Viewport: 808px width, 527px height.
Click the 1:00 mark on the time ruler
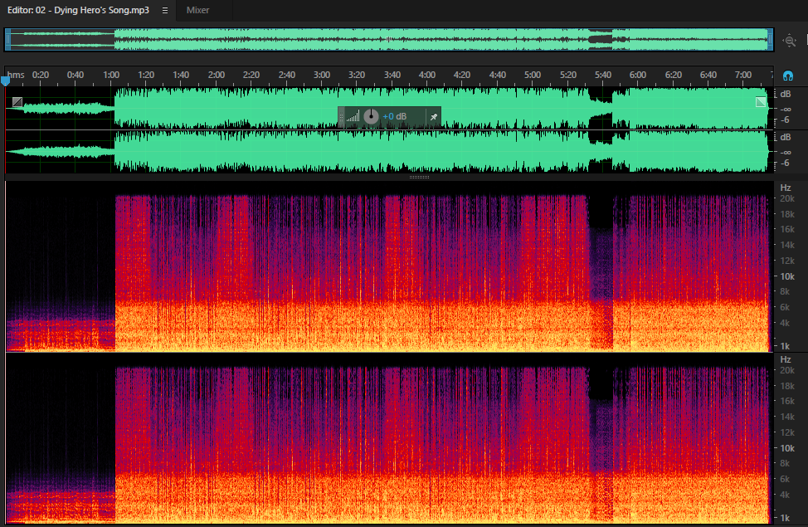click(x=111, y=75)
